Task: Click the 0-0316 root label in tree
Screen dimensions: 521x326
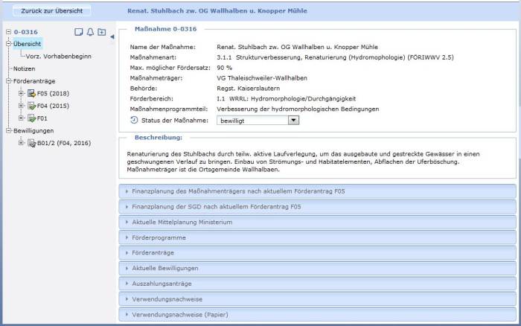Action: pos(25,32)
